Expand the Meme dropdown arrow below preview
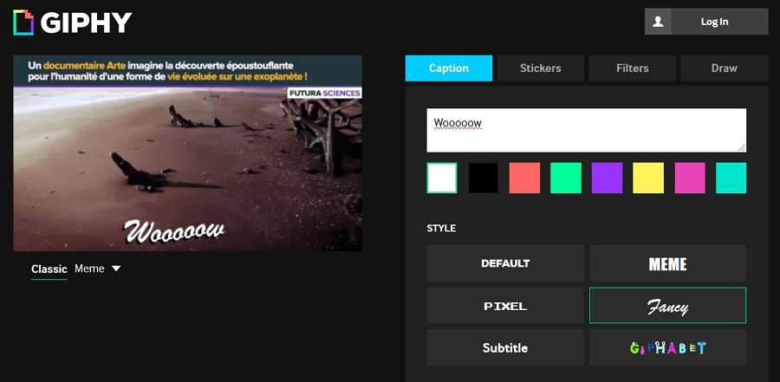 [x=116, y=269]
